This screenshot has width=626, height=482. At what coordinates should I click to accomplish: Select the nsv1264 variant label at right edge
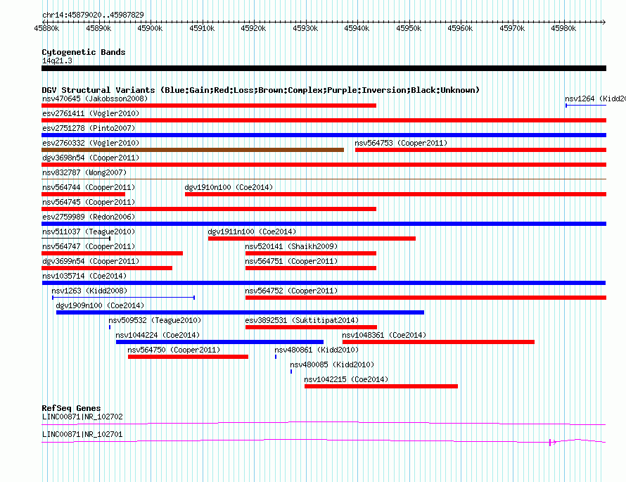pyautogui.click(x=595, y=99)
